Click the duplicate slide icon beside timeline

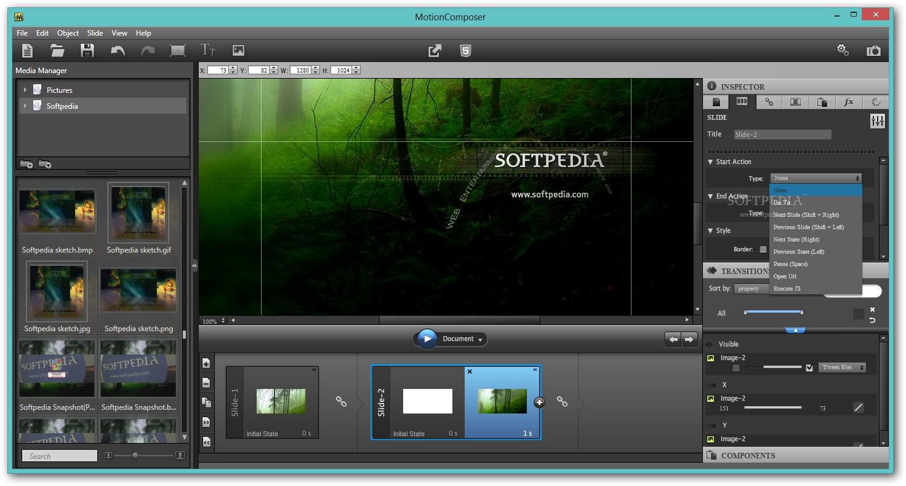tap(206, 402)
